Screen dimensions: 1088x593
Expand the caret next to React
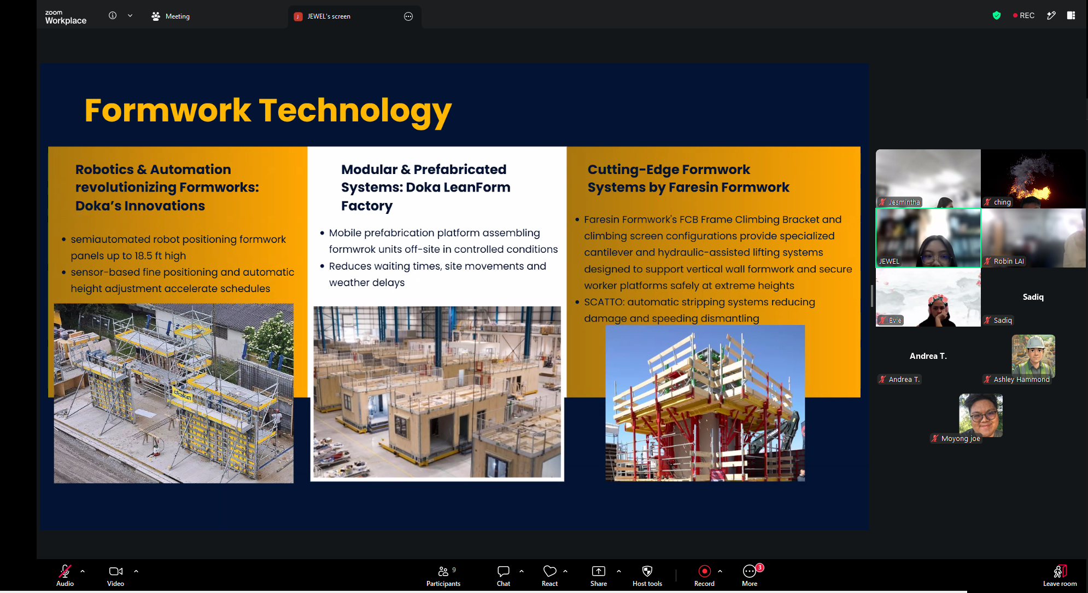point(565,571)
